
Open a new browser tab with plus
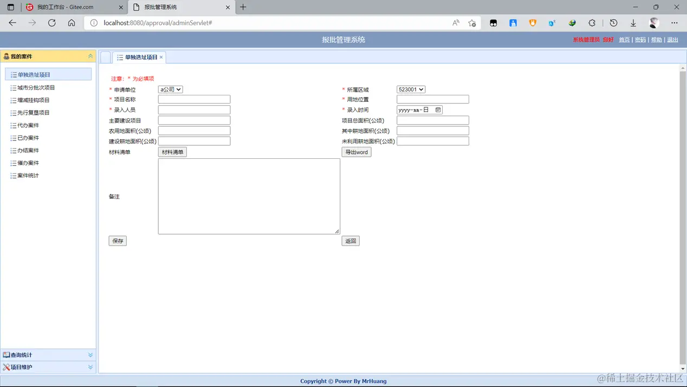243,7
